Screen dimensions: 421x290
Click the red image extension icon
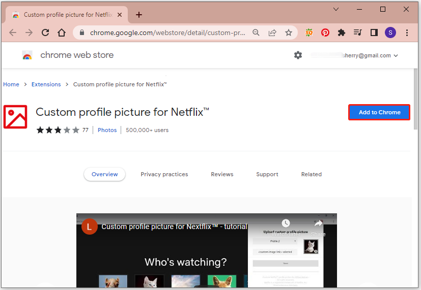(15, 117)
